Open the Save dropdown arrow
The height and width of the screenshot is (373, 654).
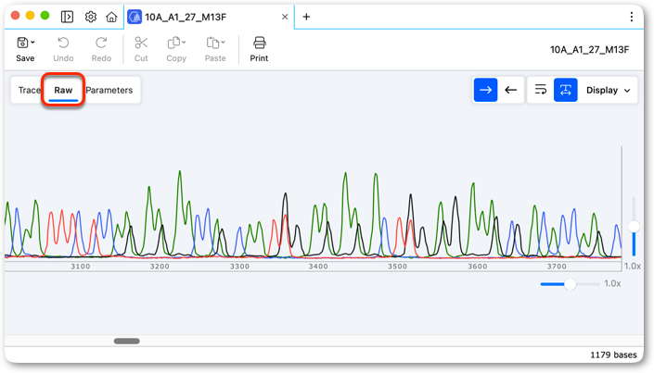(x=33, y=43)
